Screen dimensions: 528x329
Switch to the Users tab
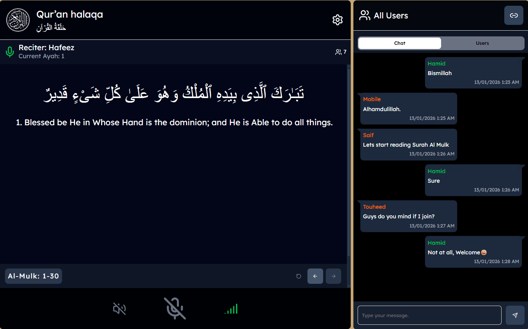pyautogui.click(x=482, y=43)
